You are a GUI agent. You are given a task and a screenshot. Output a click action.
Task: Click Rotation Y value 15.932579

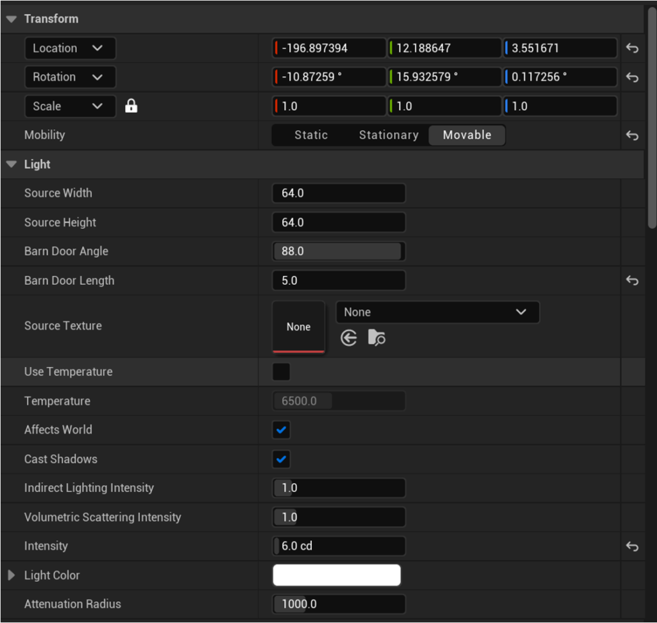444,77
